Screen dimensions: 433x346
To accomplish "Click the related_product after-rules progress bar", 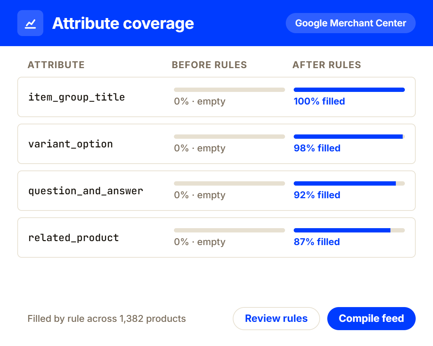I will pyautogui.click(x=349, y=230).
